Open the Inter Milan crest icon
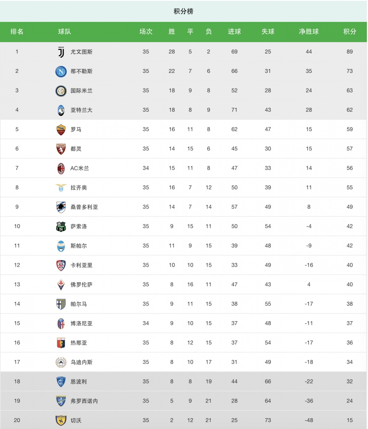368x429 pixels. point(61,91)
